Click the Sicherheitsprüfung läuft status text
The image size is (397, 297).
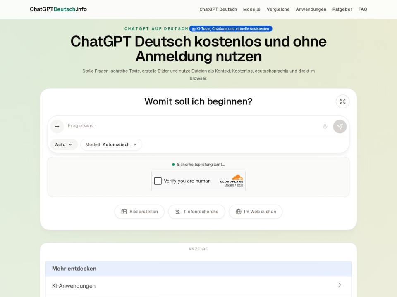click(x=201, y=165)
